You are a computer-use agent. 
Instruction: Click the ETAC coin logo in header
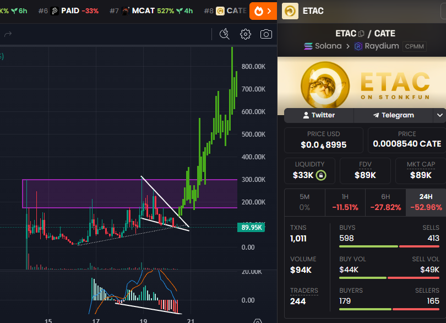coord(290,11)
